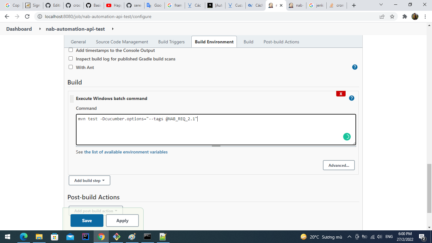Click the page vertical scrollbar thumb
This screenshot has width=432, height=243.
[429, 188]
